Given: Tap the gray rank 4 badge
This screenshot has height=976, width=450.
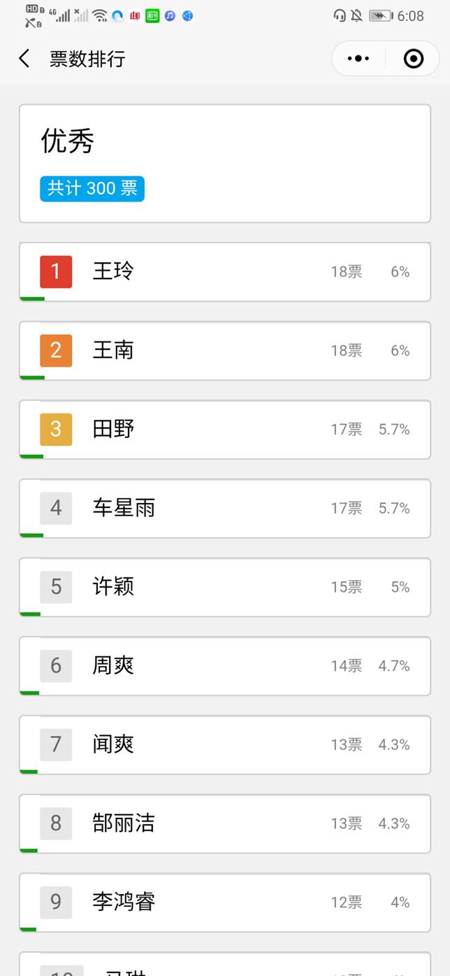Looking at the screenshot, I should [x=56, y=508].
